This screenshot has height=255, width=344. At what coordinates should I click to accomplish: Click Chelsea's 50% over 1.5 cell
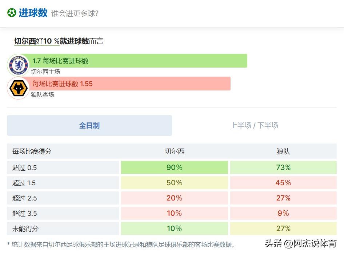[x=175, y=183]
